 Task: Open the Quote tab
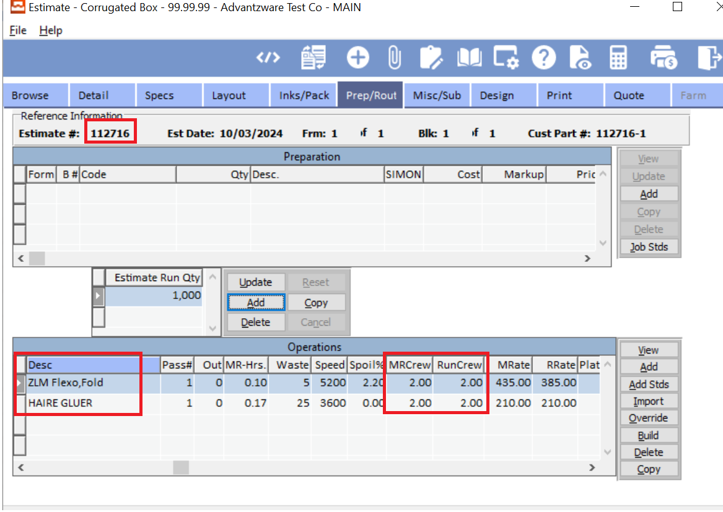(629, 95)
